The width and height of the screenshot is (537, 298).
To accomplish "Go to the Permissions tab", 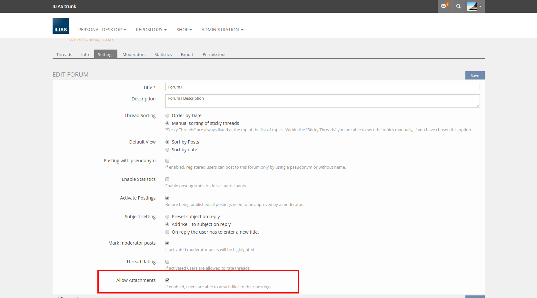I will pyautogui.click(x=214, y=54).
